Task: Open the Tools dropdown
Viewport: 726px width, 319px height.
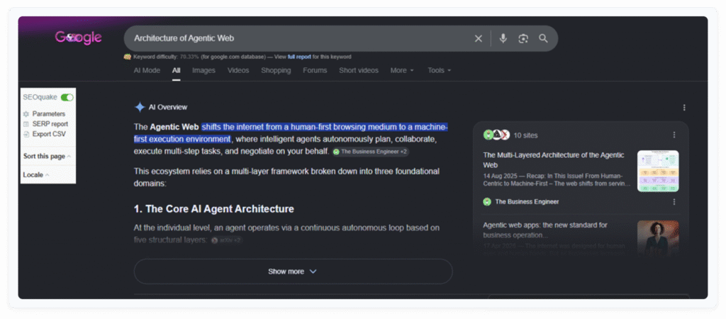Action: [439, 70]
